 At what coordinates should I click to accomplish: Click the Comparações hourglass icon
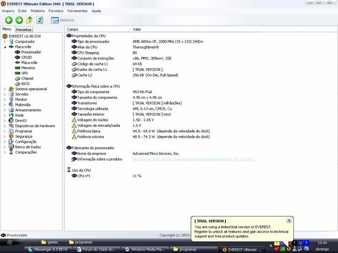11,152
